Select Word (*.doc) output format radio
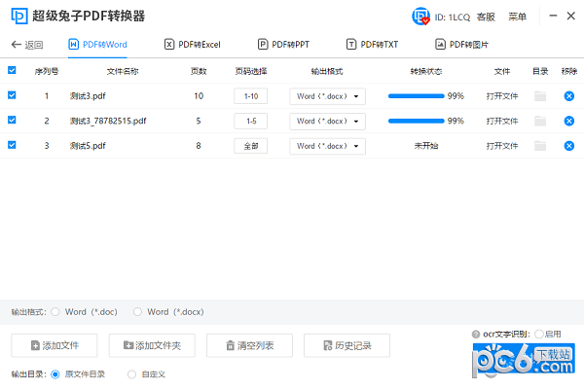584x390 pixels. (55, 312)
